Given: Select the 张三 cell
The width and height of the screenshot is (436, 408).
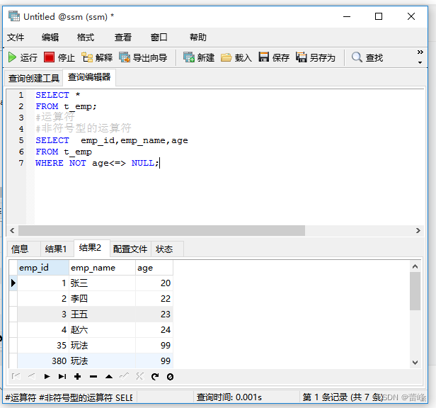Looking at the screenshot, I should click(x=102, y=283).
